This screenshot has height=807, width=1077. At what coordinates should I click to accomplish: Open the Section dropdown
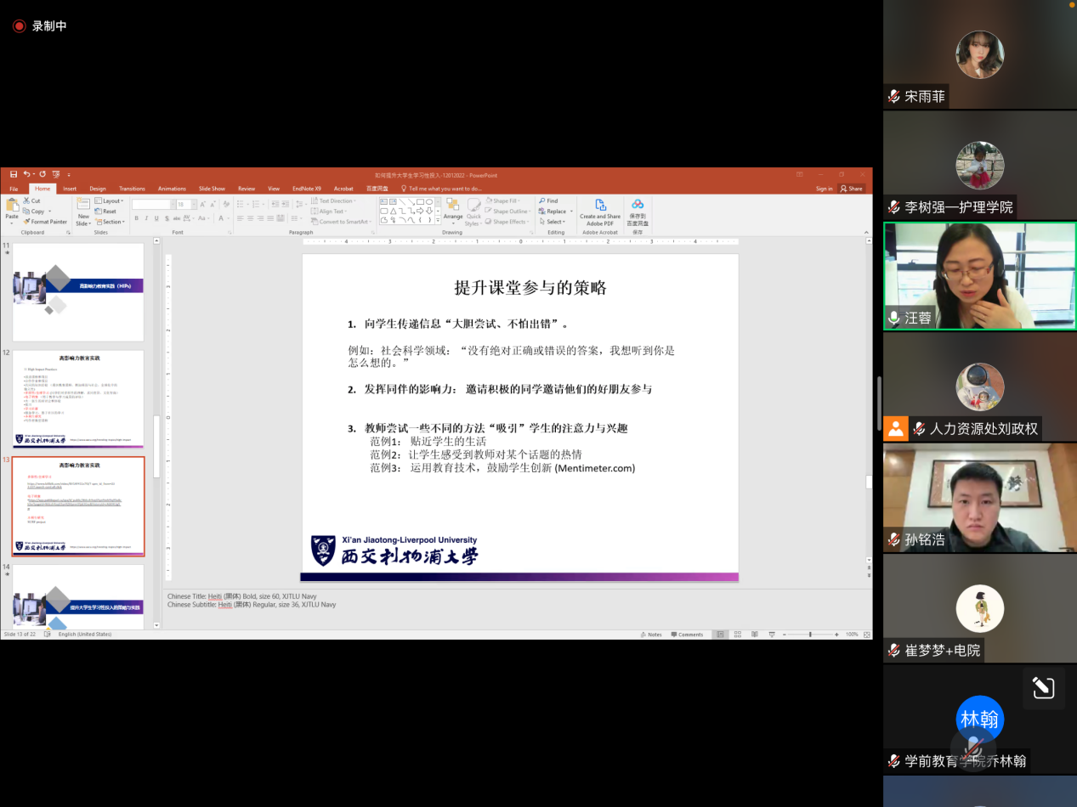pyautogui.click(x=112, y=222)
